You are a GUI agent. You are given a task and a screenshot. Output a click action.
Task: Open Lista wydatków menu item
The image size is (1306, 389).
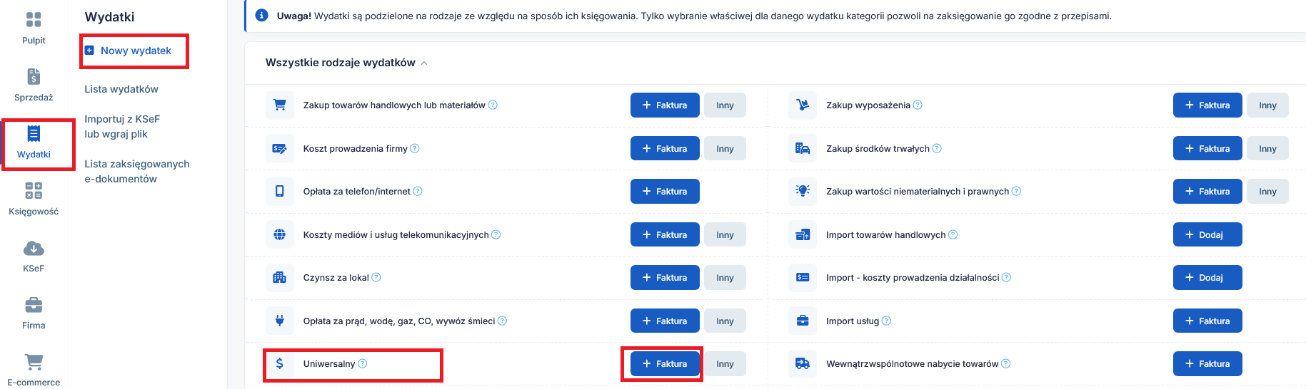121,89
